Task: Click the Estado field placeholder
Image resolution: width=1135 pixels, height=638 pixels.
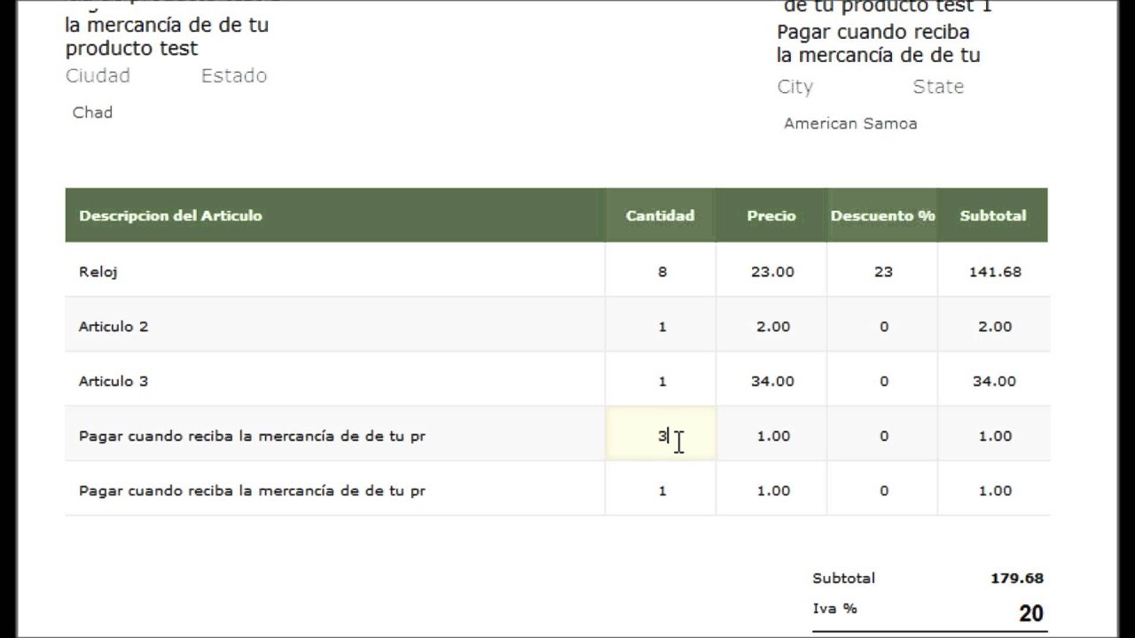Action: click(234, 76)
